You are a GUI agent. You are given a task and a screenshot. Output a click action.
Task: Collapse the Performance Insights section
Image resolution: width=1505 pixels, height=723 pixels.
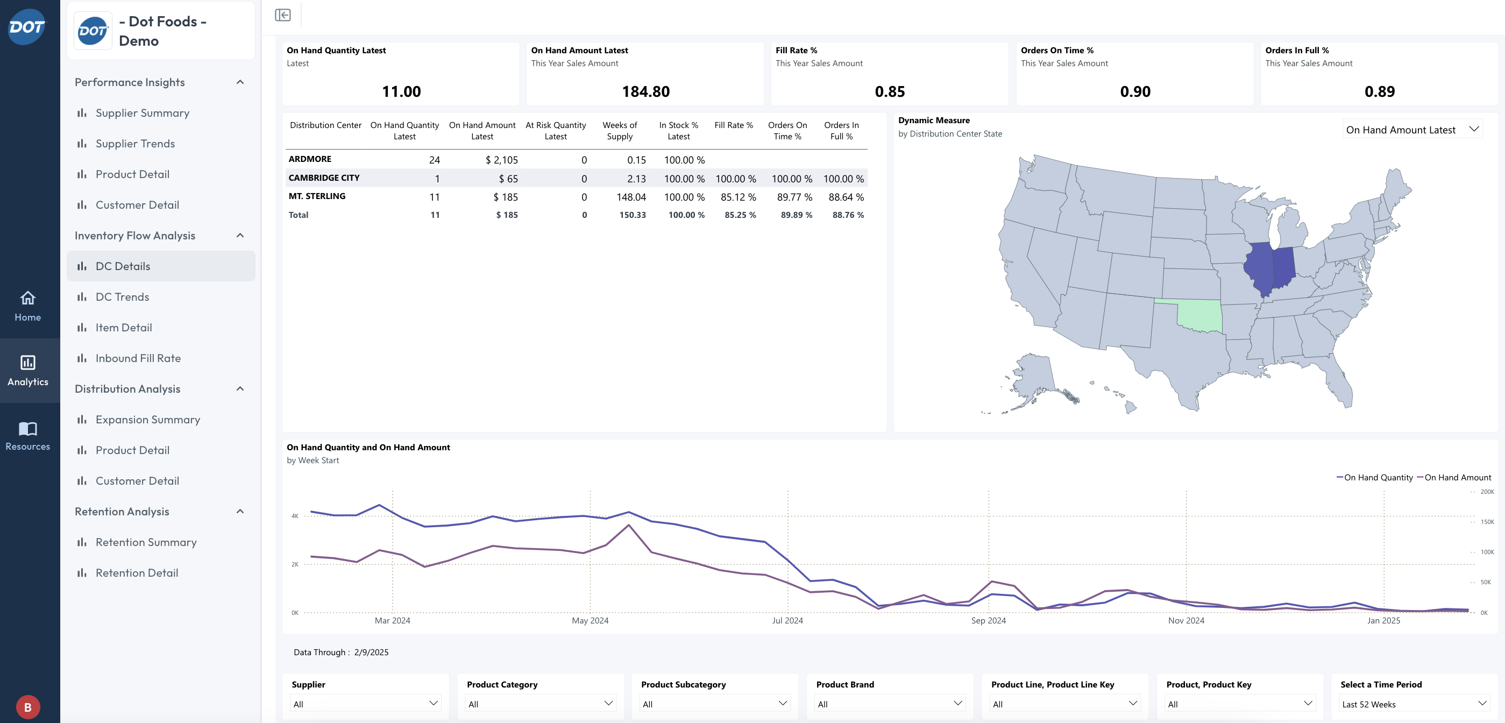[x=240, y=82]
